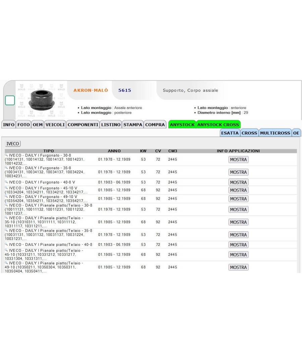The width and height of the screenshot is (302, 353).
Task: Click MOSTRA for Furgonato 35-8
Action: pos(238,172)
